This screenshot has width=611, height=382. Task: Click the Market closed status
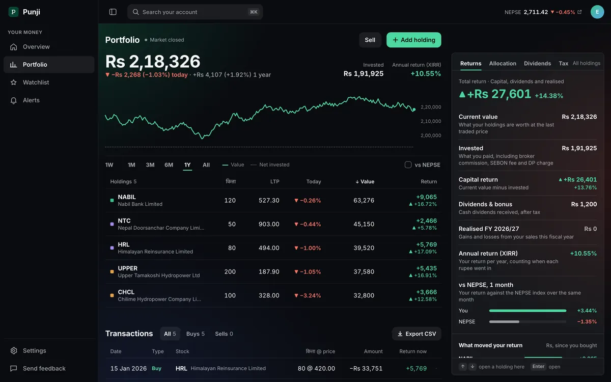pos(164,40)
